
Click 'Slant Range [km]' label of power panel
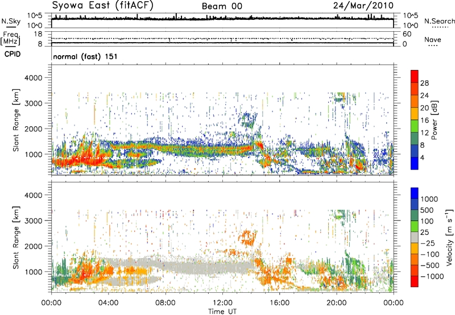click(x=16, y=120)
